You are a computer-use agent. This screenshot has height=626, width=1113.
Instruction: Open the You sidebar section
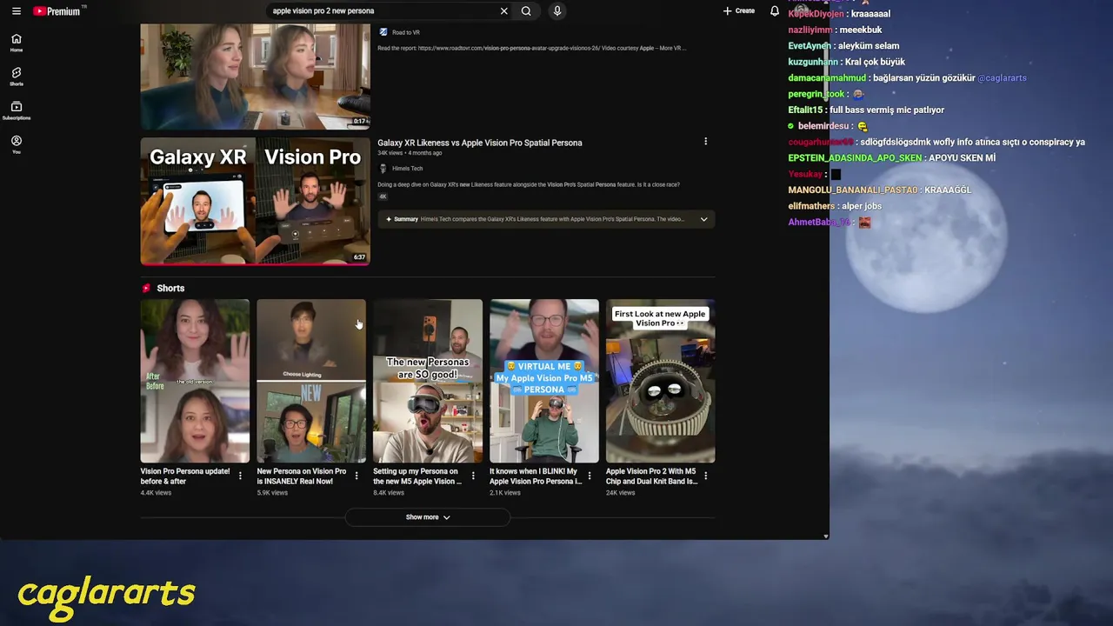click(x=17, y=144)
